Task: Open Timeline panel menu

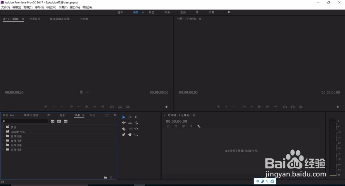Action: 194,116
